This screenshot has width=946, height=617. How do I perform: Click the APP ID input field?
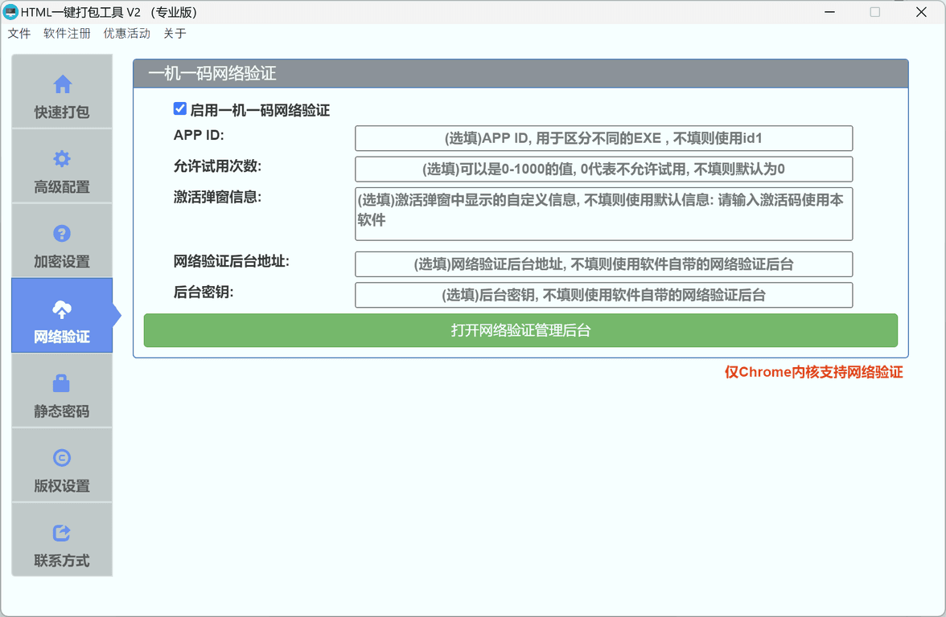pyautogui.click(x=603, y=138)
